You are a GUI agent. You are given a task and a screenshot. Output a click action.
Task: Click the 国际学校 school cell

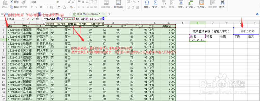pos(43,57)
